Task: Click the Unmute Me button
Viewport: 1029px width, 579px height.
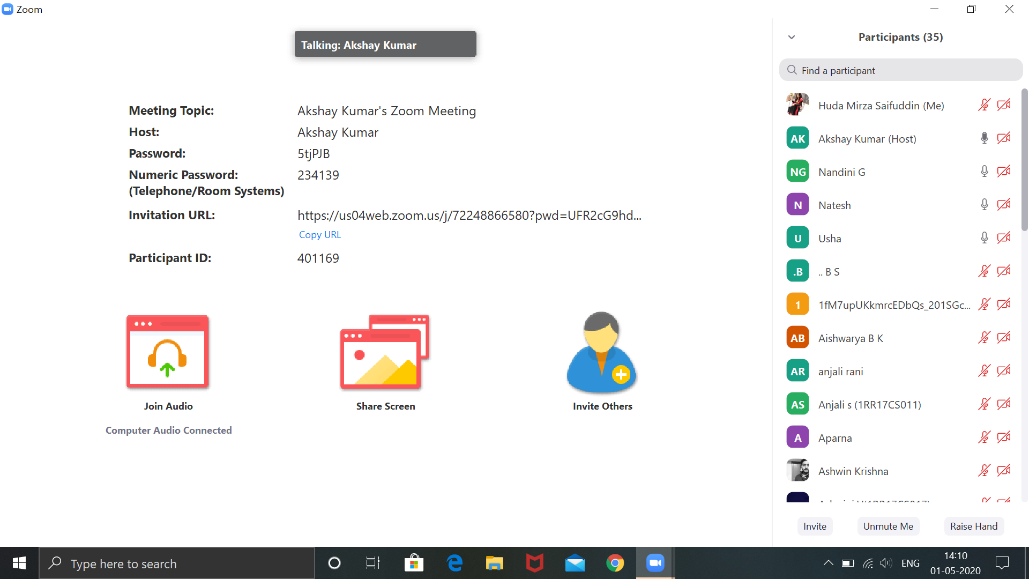Action: [888, 526]
